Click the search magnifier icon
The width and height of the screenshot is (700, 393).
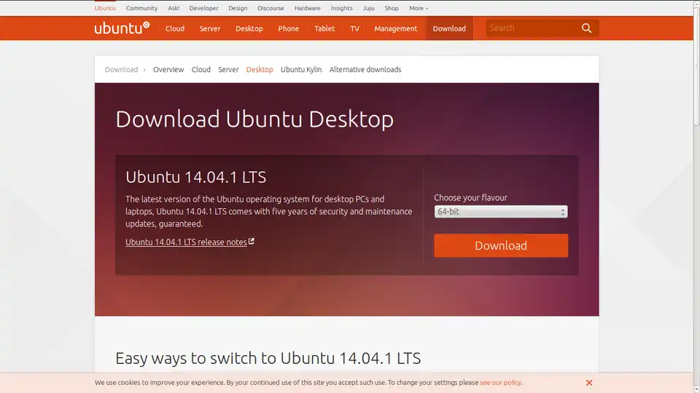[586, 28]
